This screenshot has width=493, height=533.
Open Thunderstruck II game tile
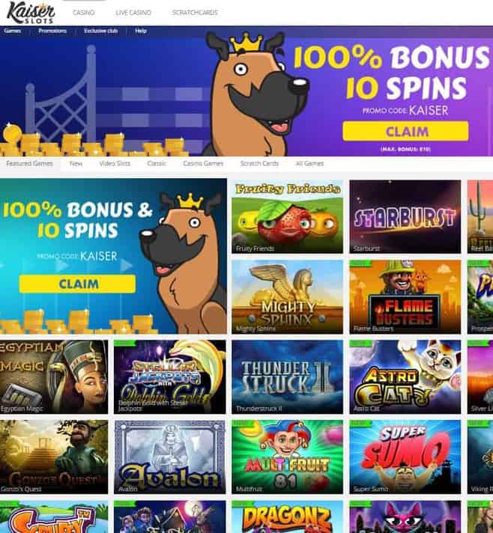pyautogui.click(x=287, y=377)
